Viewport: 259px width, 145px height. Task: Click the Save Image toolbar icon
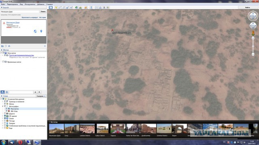[x=104, y=8]
